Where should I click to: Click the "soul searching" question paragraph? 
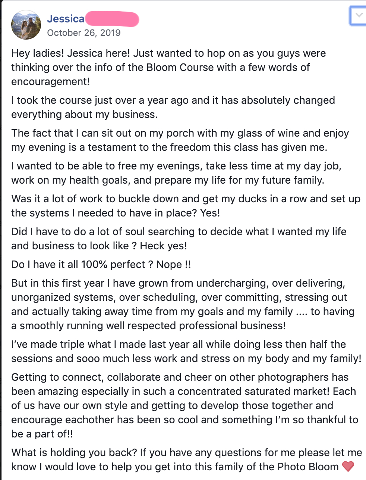point(179,239)
